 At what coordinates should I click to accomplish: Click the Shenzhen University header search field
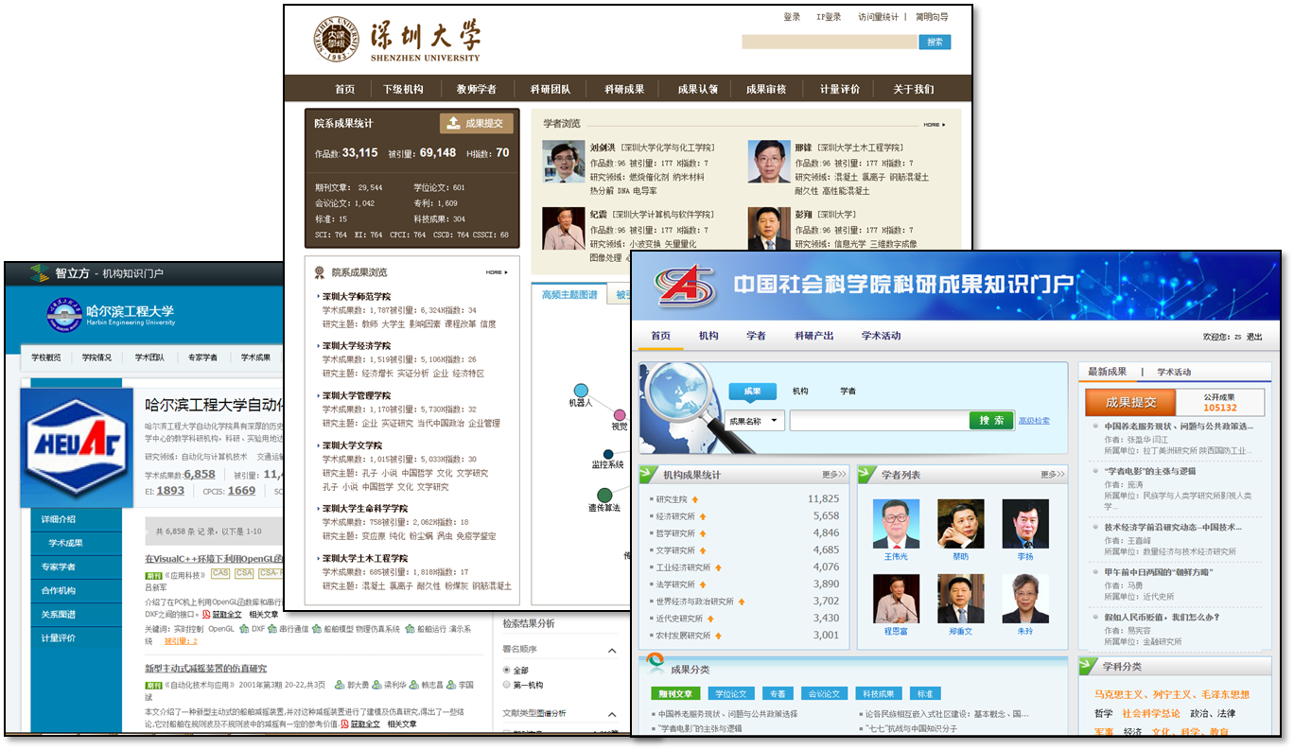830,42
